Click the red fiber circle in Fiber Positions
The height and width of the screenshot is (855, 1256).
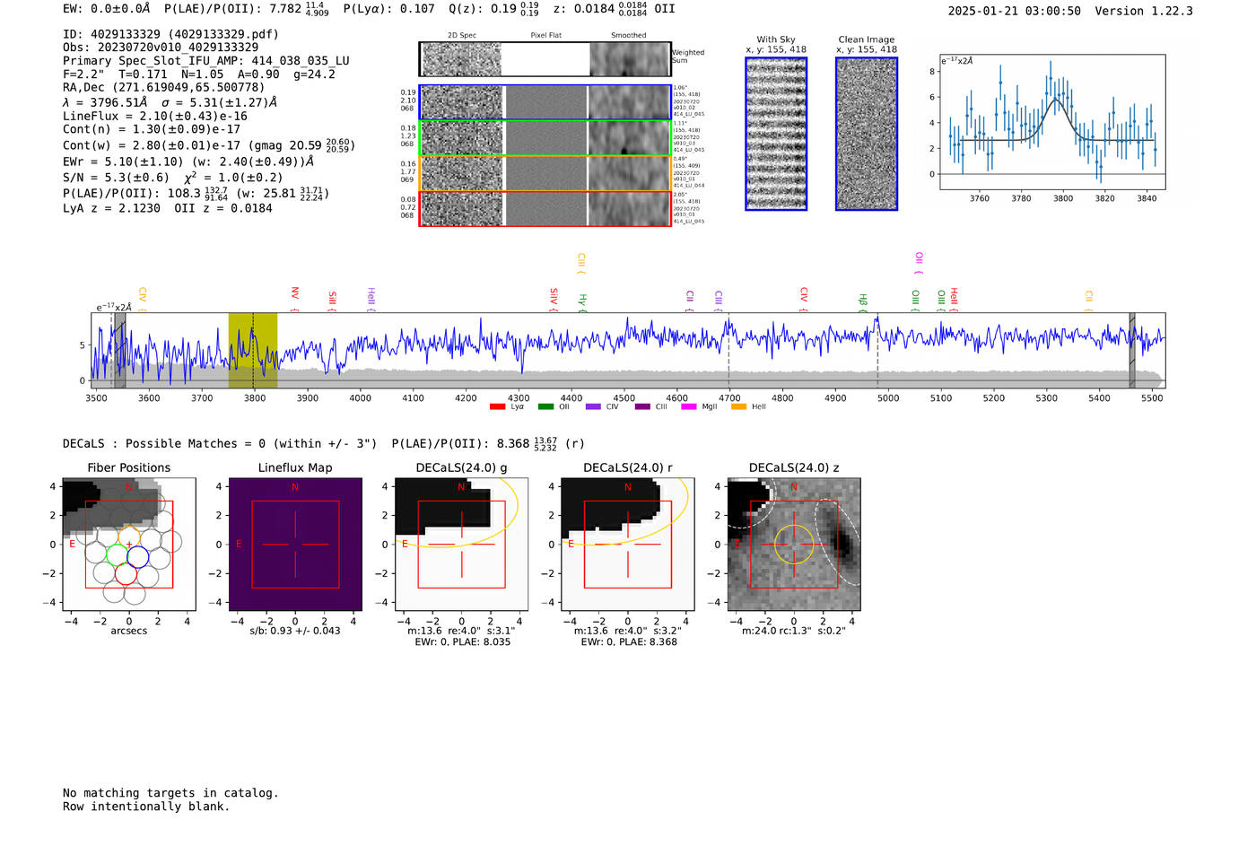[x=126, y=572]
